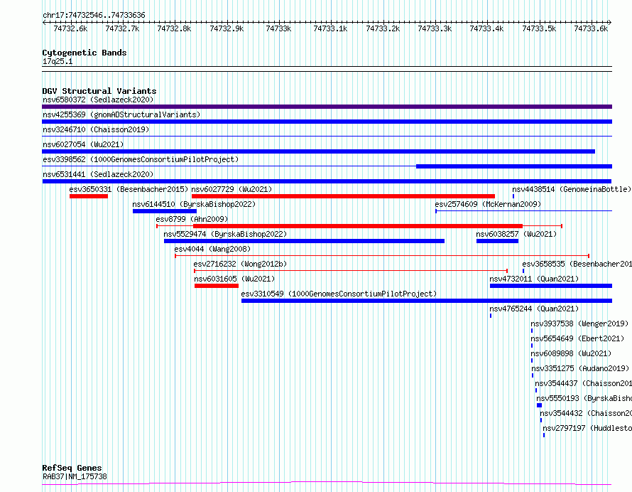Screen dimensions: 632x492
Task: Open the nsv3544437 Chaisson label
Action: point(583,383)
